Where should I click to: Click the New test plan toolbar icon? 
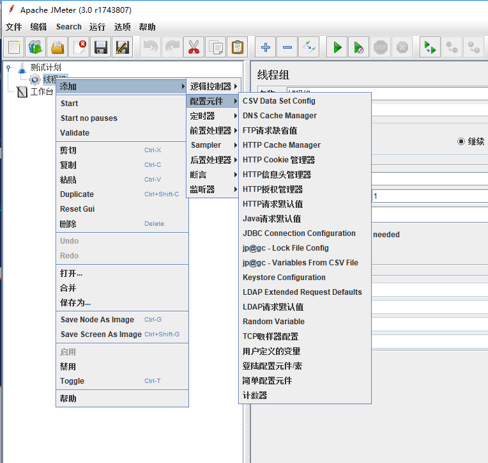click(x=13, y=47)
